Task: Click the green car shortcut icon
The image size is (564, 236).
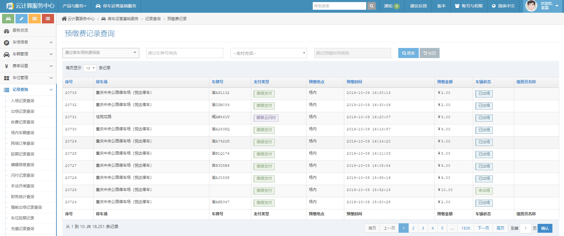Action: (x=8, y=19)
